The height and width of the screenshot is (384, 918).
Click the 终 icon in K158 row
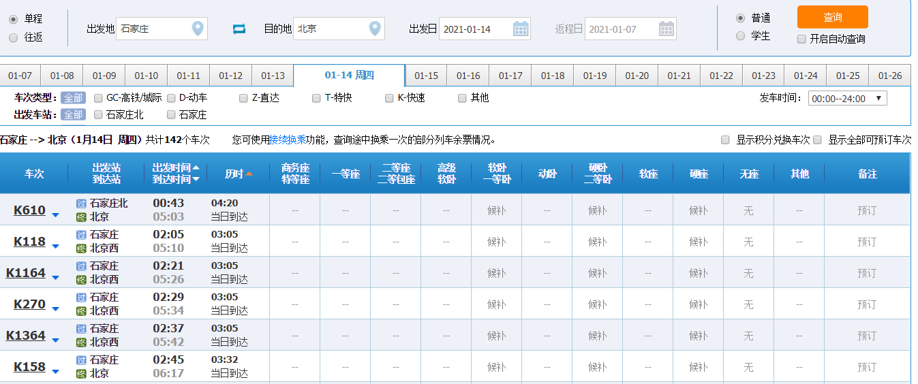[81, 374]
